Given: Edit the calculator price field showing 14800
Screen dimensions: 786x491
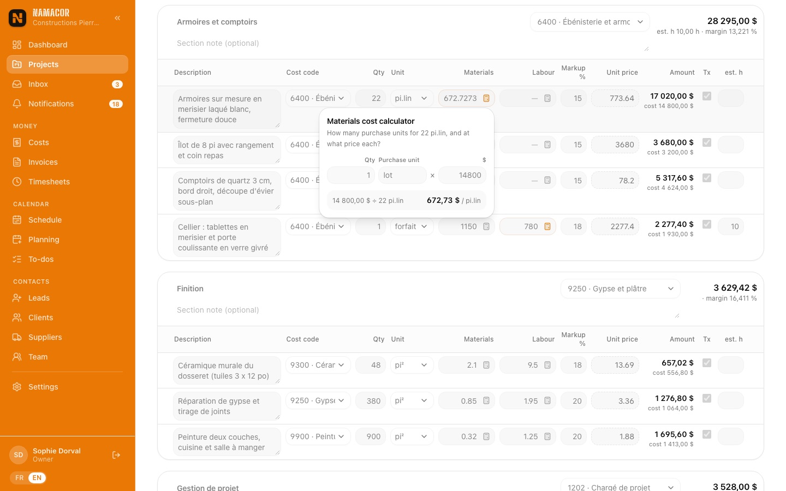Looking at the screenshot, I should tap(462, 175).
